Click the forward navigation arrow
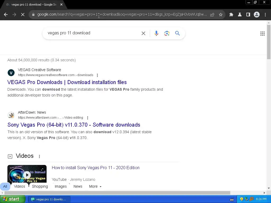The height and width of the screenshot is (203, 271). pyautogui.click(x=14, y=15)
